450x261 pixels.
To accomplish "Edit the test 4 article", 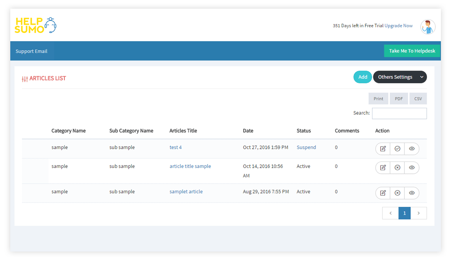I will click(383, 149).
